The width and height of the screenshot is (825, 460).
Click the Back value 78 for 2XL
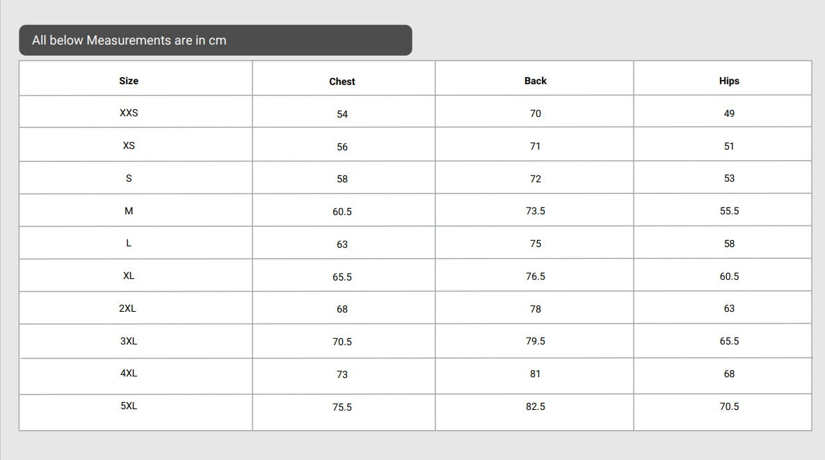[535, 309]
